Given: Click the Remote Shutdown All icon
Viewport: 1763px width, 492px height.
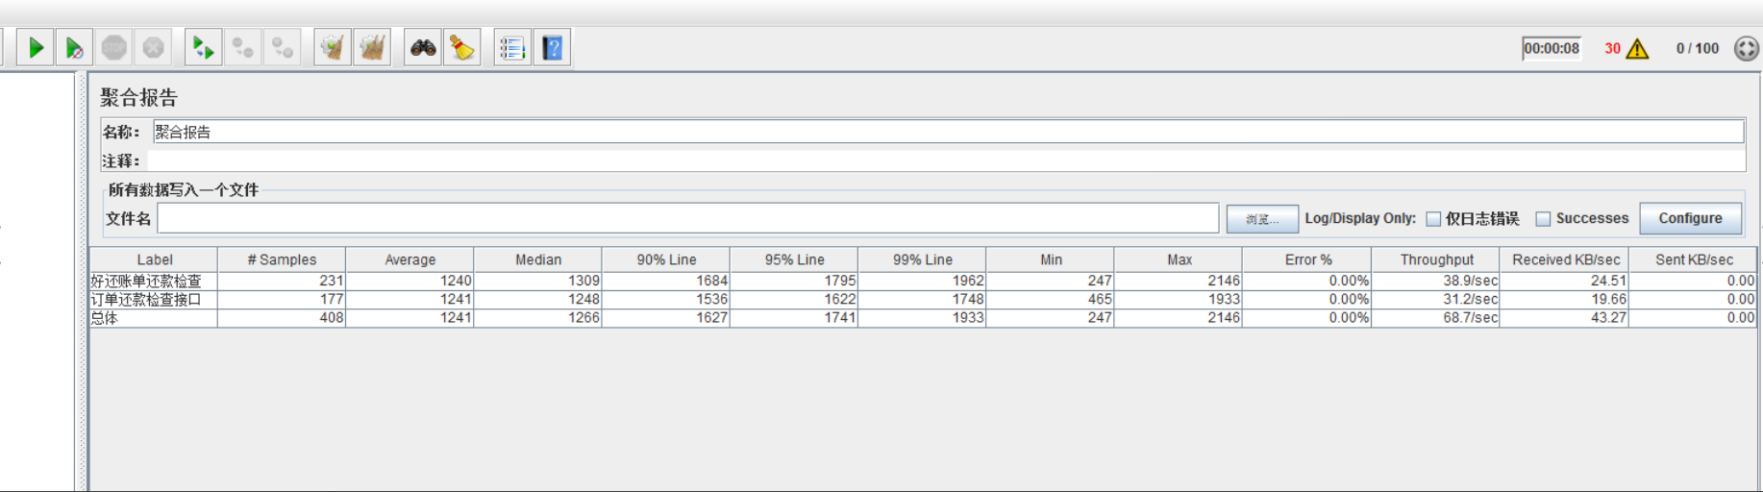Looking at the screenshot, I should (282, 47).
